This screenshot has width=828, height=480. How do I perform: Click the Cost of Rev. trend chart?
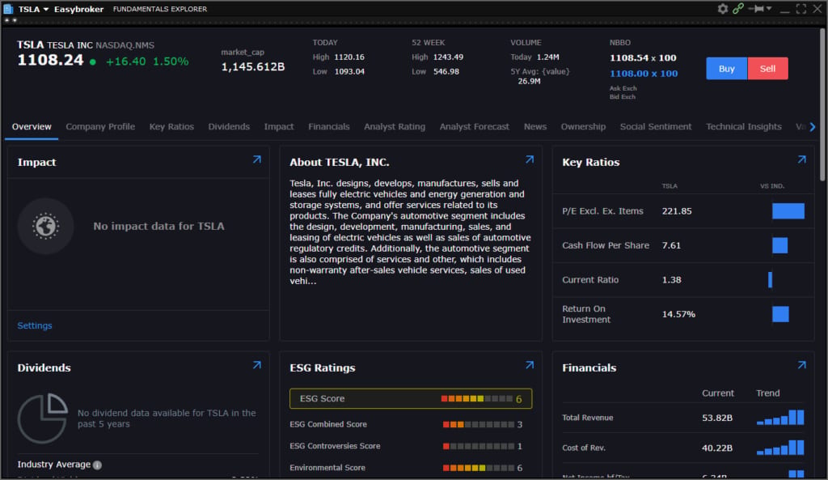(780, 448)
